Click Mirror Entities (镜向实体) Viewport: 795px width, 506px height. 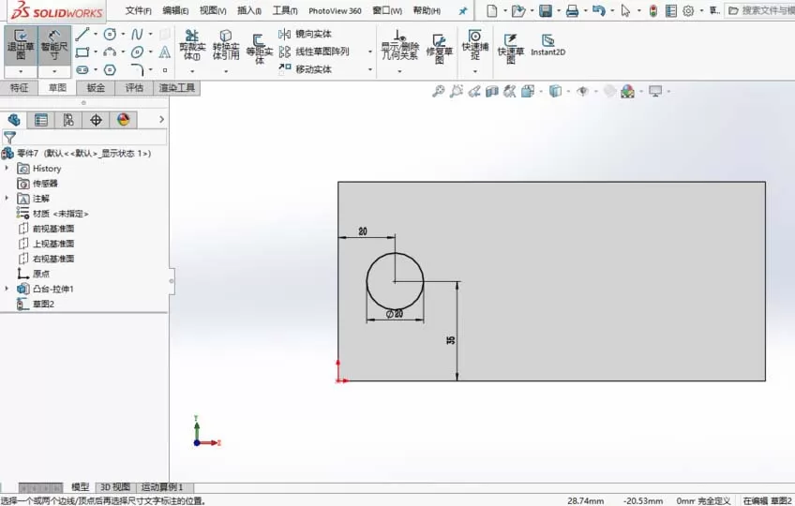(305, 34)
